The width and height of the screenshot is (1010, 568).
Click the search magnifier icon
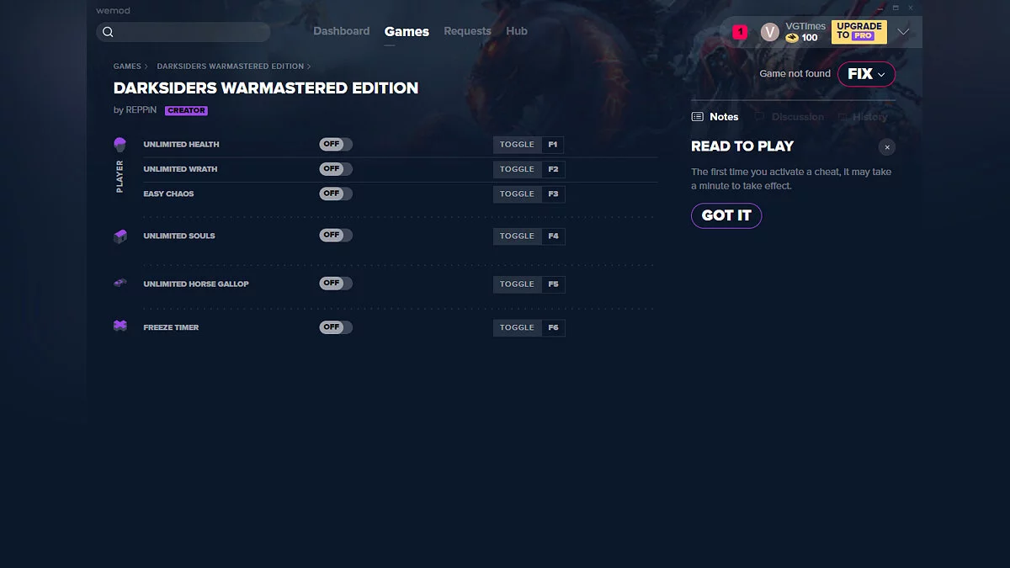point(109,31)
